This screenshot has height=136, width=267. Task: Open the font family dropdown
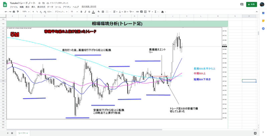tap(61, 12)
